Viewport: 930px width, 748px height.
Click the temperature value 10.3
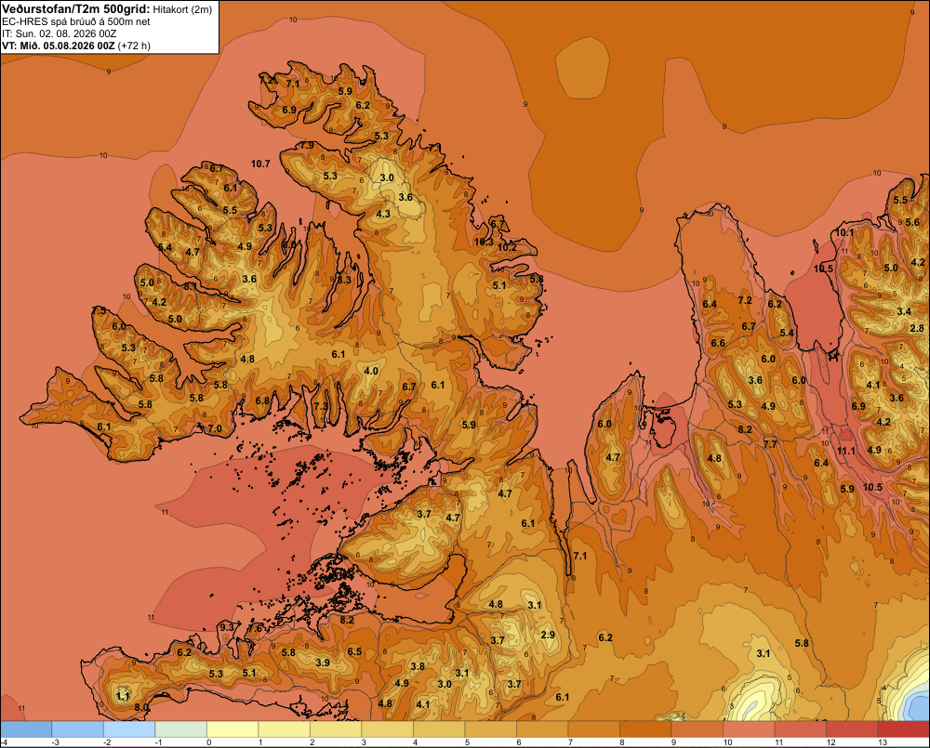[484, 242]
